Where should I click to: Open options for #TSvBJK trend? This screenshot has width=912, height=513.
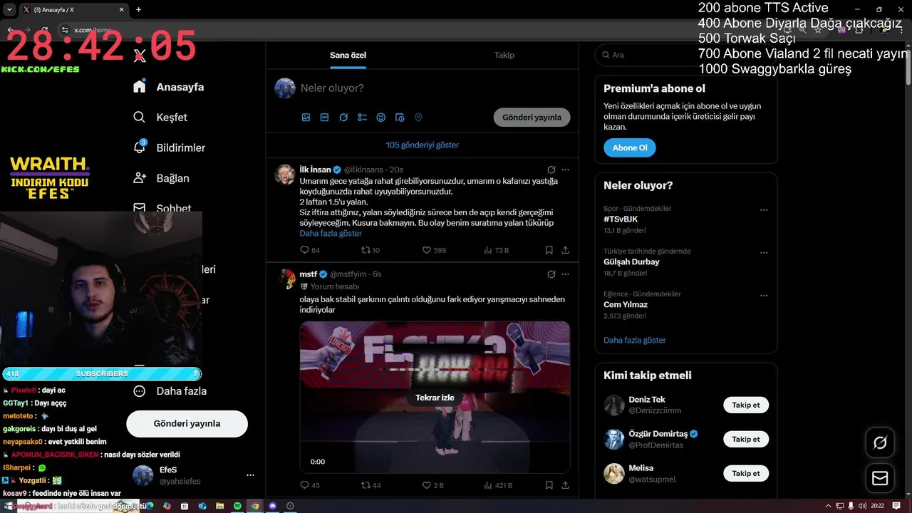tap(764, 210)
